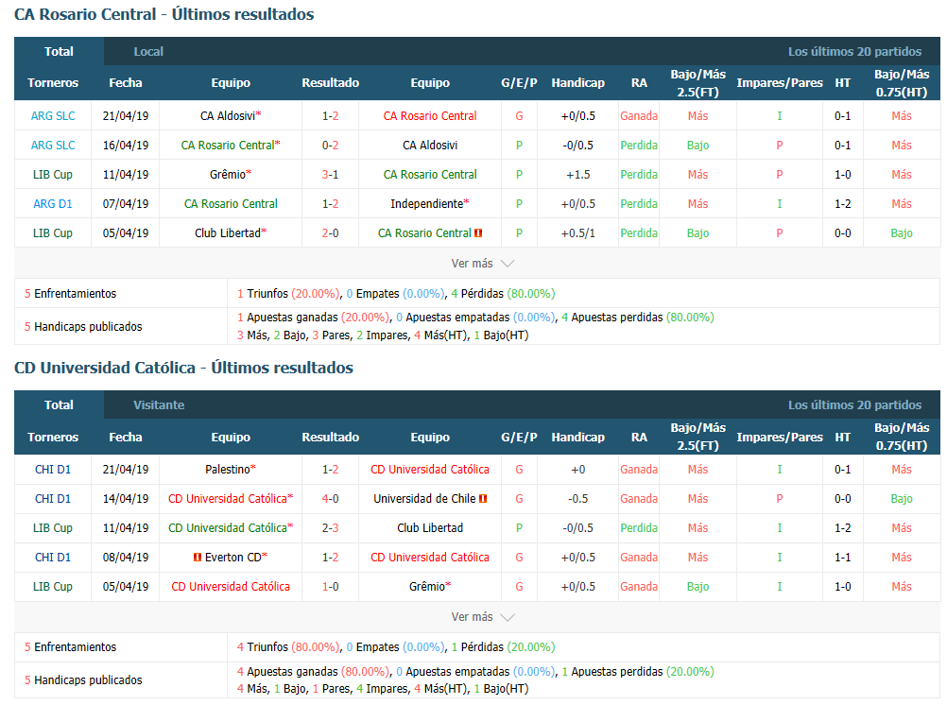Image resolution: width=947 pixels, height=705 pixels.
Task: Open Los últimos 20 partidos in Católica table
Action: [854, 404]
